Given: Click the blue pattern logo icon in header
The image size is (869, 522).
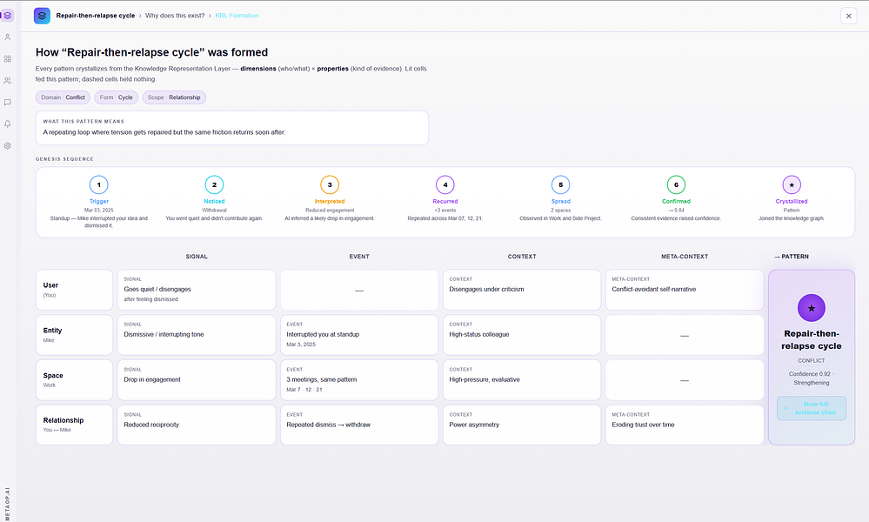Looking at the screenshot, I should click(x=42, y=16).
